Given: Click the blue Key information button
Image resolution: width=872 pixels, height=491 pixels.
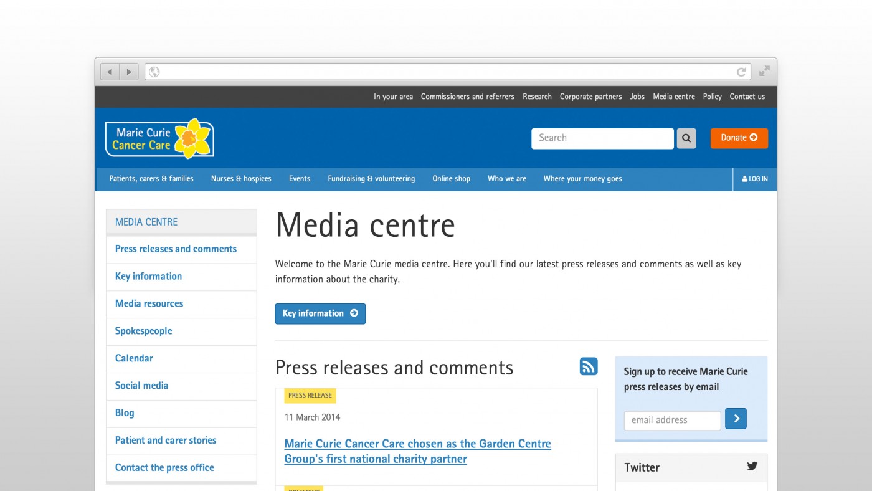Looking at the screenshot, I should tap(320, 313).
